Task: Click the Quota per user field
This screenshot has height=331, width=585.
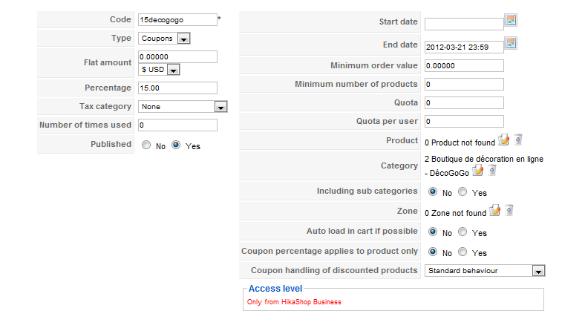Action: pyautogui.click(x=464, y=121)
